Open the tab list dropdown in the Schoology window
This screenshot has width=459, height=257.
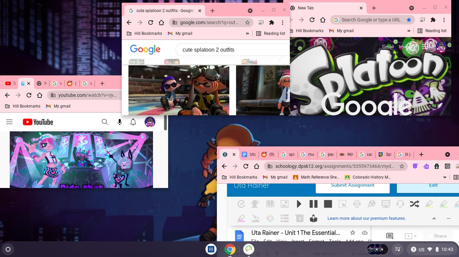click(448, 154)
